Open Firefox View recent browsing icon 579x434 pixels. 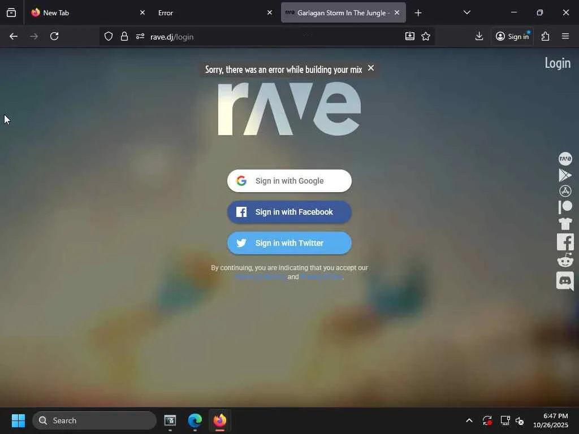coord(11,12)
